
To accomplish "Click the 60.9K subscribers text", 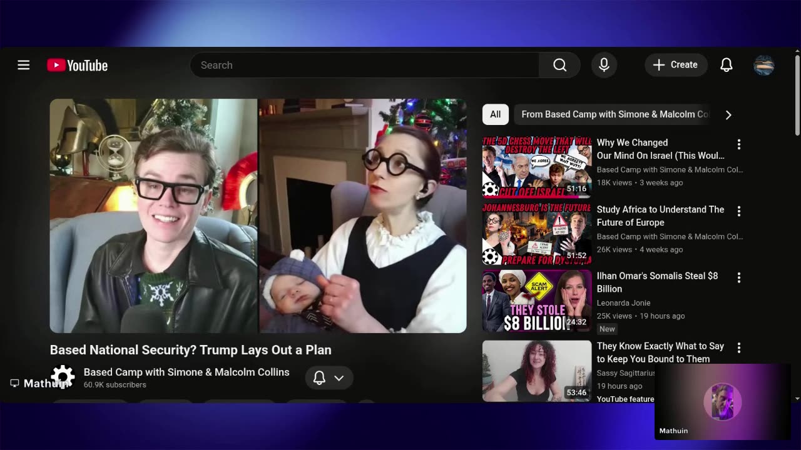I will click(115, 385).
